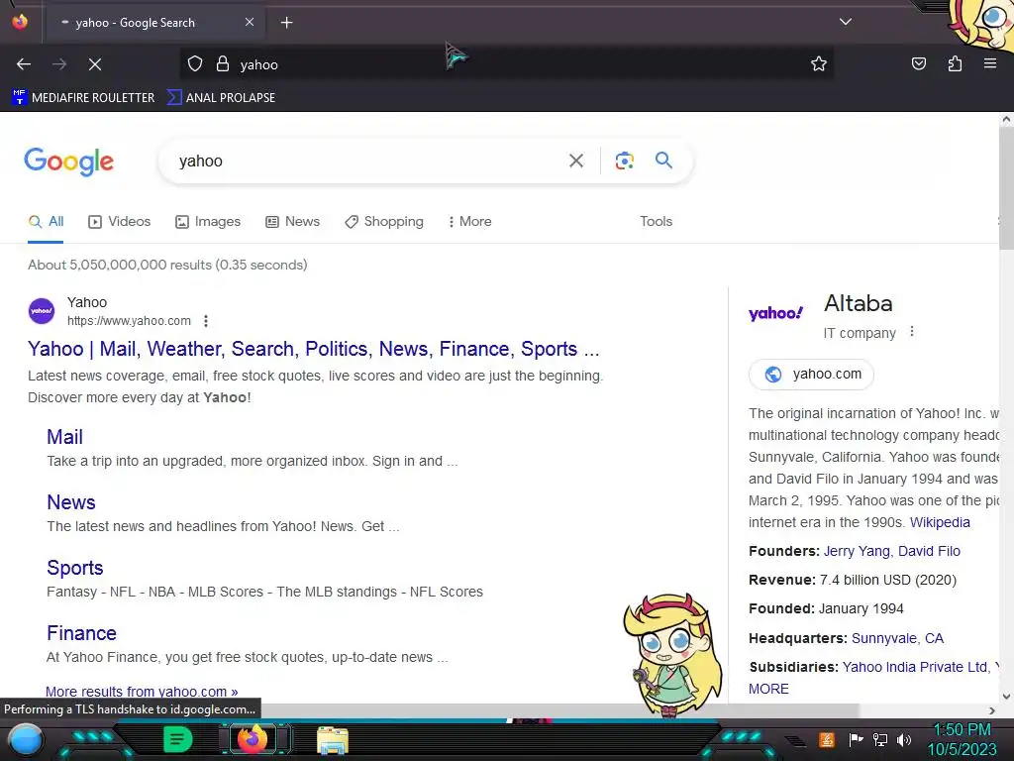This screenshot has height=761, width=1014.
Task: Open the Yahoo India Private Ltd link
Action: (914, 667)
